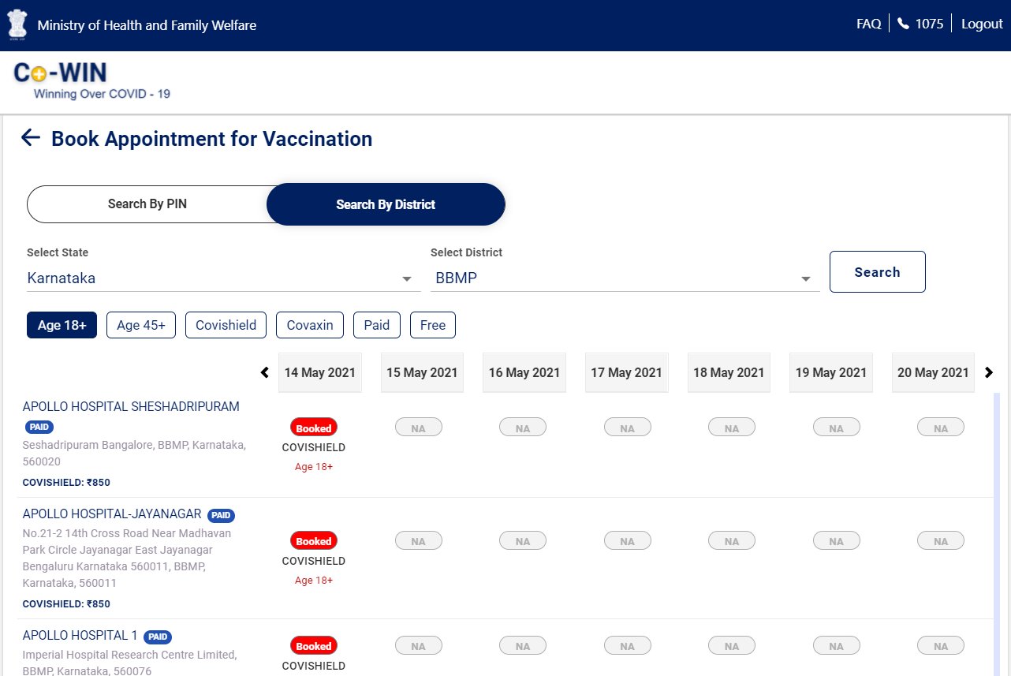This screenshot has height=676, width=1011.
Task: Show next dates with right arrow
Action: coord(989,372)
